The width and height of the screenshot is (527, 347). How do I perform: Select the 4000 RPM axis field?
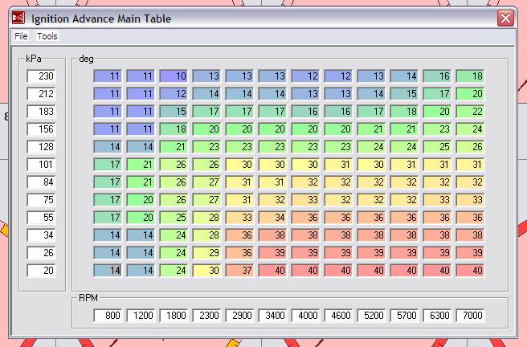[305, 316]
